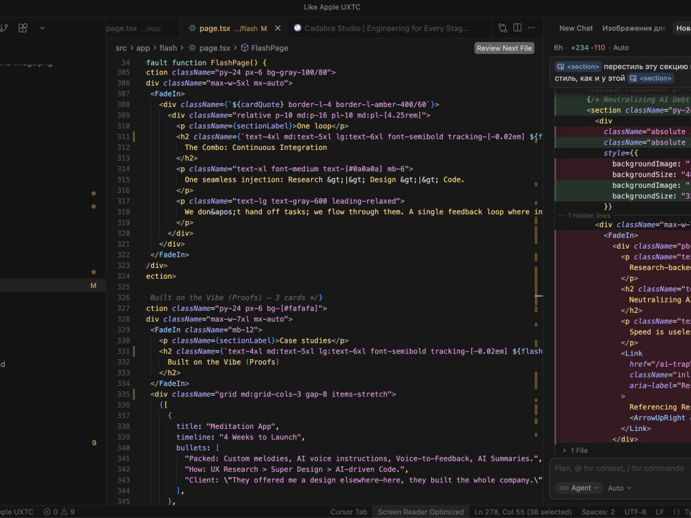Screen dimensions: 691x518
Task: Click the ArrowUpRight line in diff
Action: click(659, 418)
